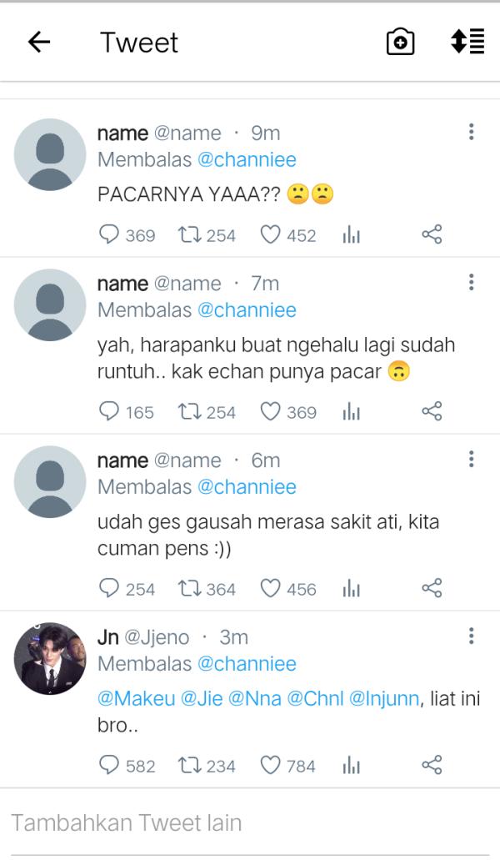
Task: View analytics for Jn's tweet
Action: pos(351,765)
